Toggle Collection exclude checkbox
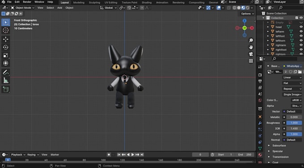Viewport: 304px width, 168px height. point(297,18)
